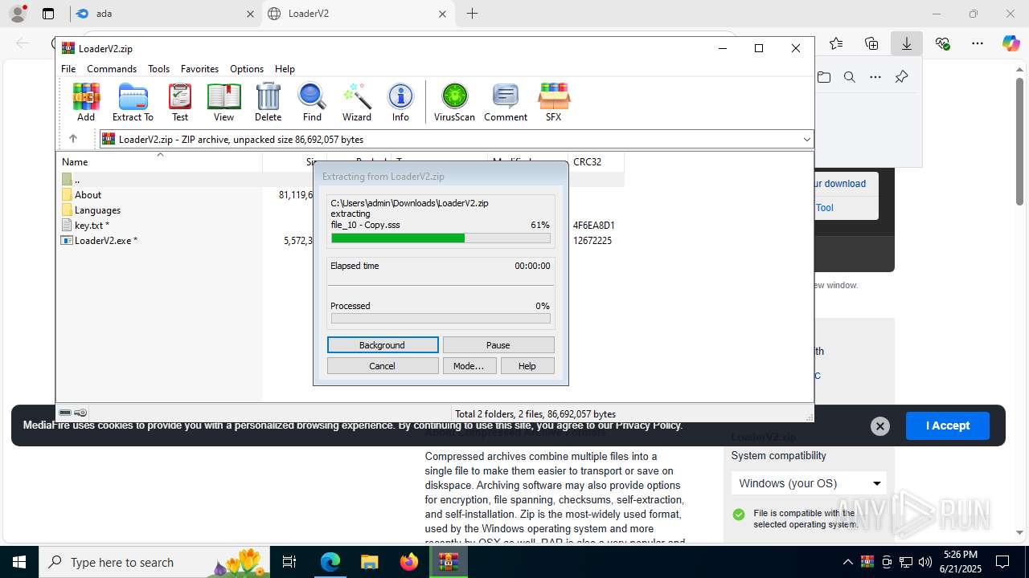Click the Find magnifier icon
Image resolution: width=1029 pixels, height=578 pixels.
coord(312,102)
